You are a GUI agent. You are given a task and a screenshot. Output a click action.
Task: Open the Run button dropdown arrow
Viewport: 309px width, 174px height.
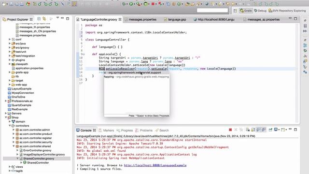(x=134, y=4)
